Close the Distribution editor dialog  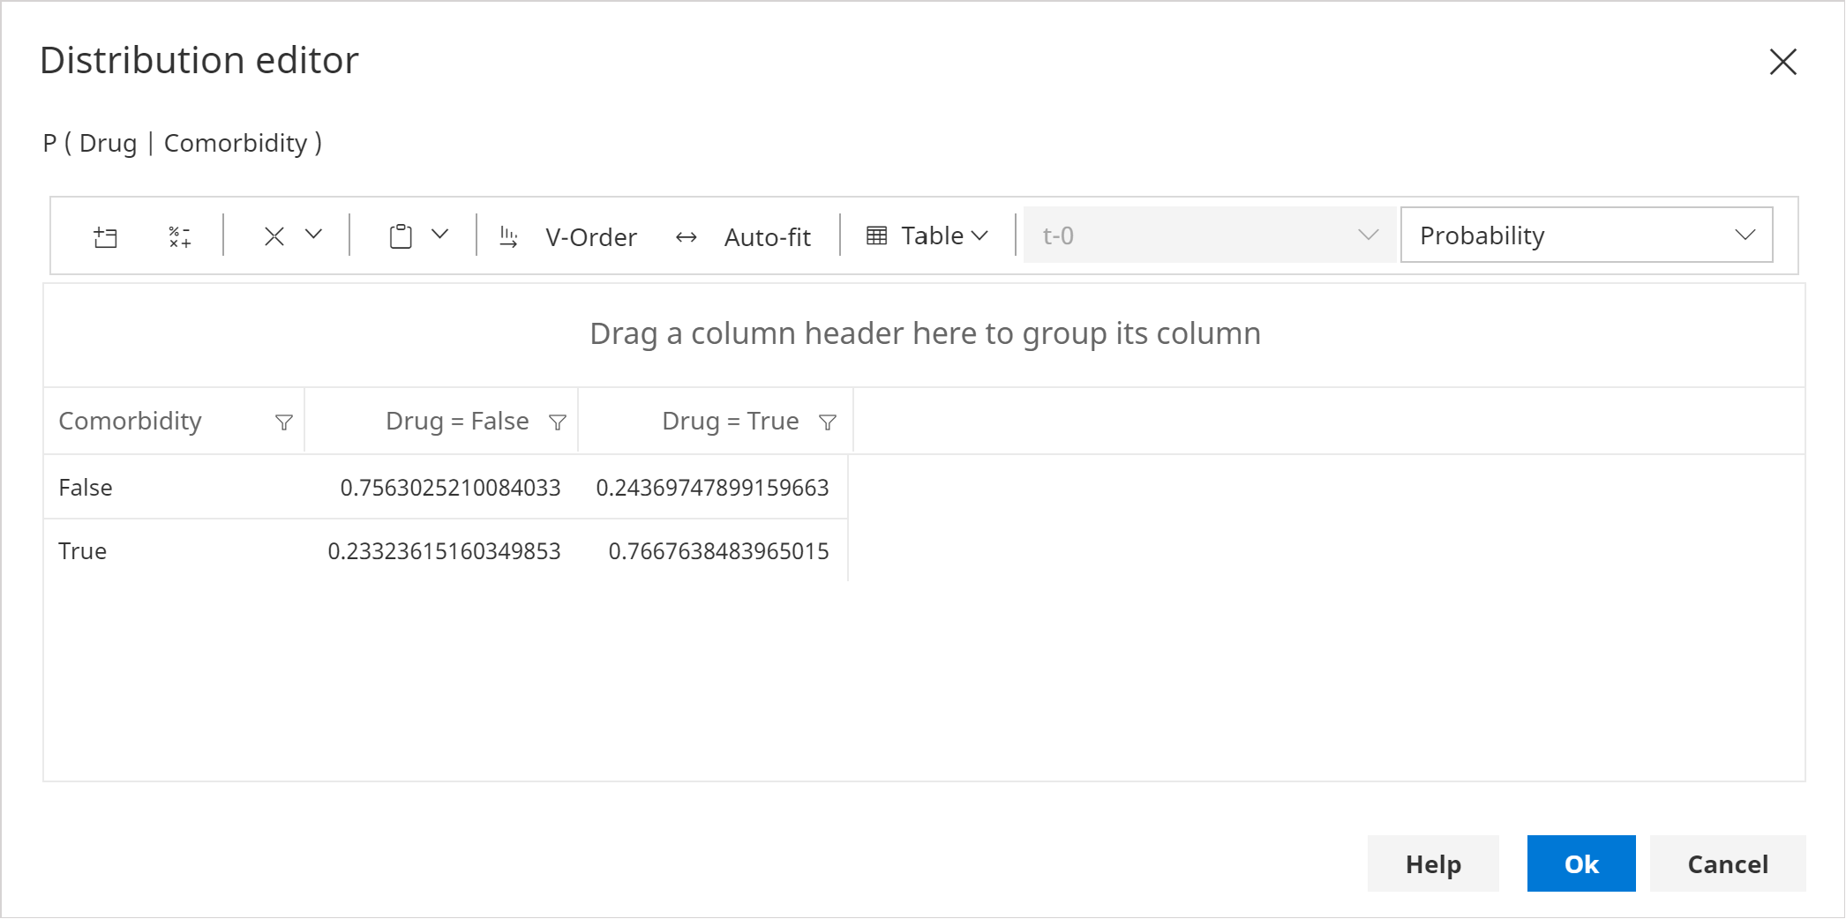[x=1782, y=62]
